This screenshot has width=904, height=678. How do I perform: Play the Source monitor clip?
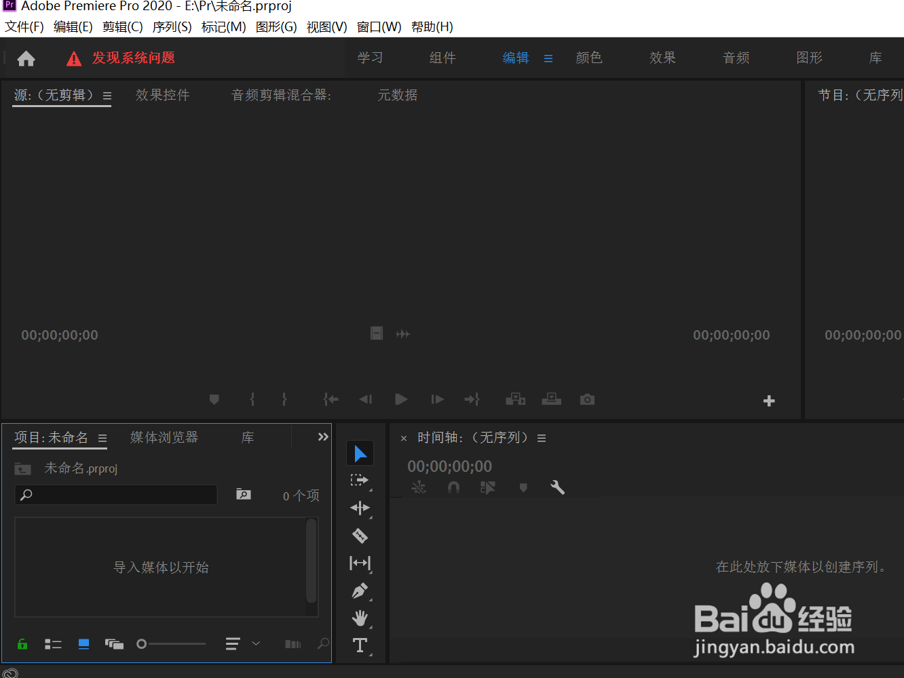[401, 399]
